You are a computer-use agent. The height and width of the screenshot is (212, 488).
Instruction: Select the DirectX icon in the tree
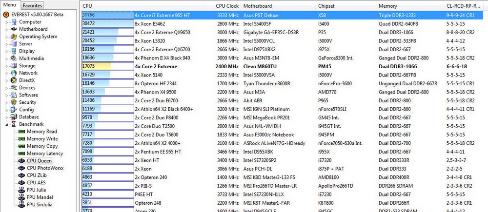pos(14,80)
